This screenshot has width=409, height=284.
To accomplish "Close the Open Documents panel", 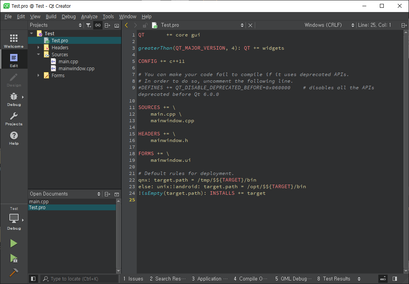I will (x=117, y=194).
